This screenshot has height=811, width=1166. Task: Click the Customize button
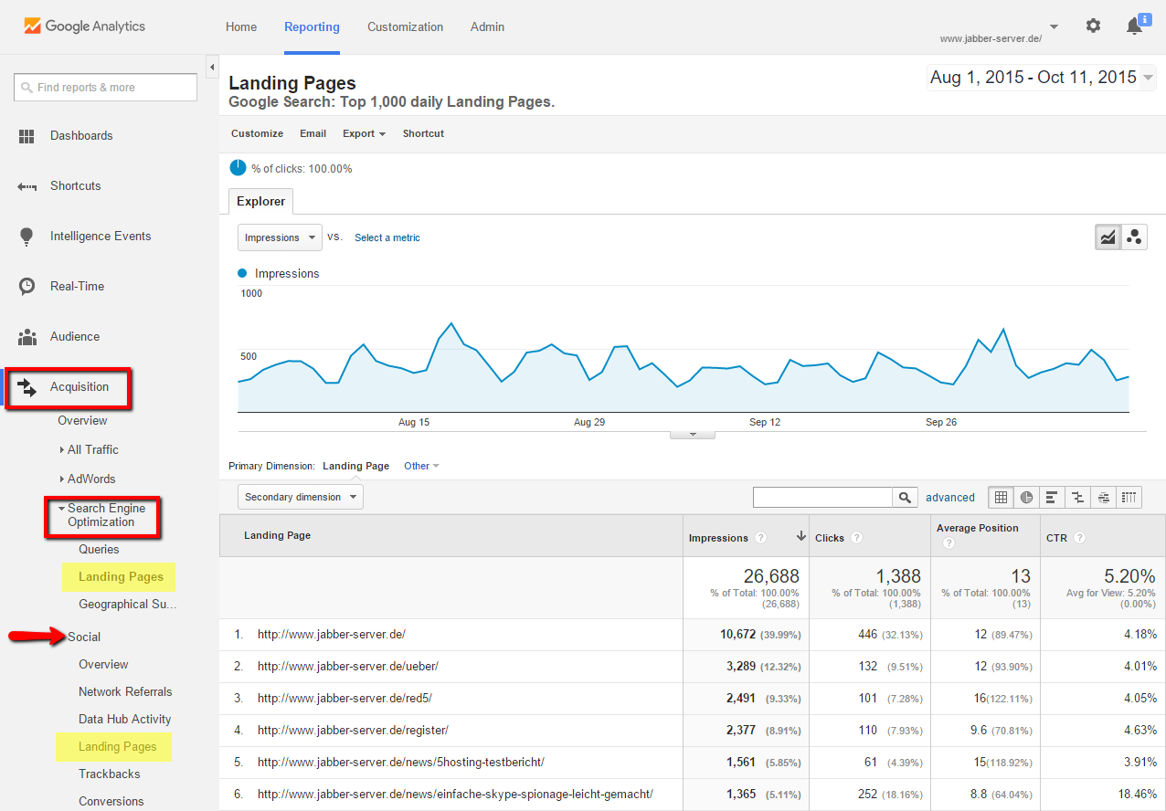pos(257,133)
